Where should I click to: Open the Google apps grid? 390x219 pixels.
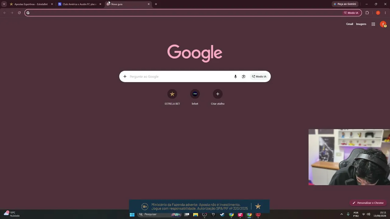click(373, 24)
